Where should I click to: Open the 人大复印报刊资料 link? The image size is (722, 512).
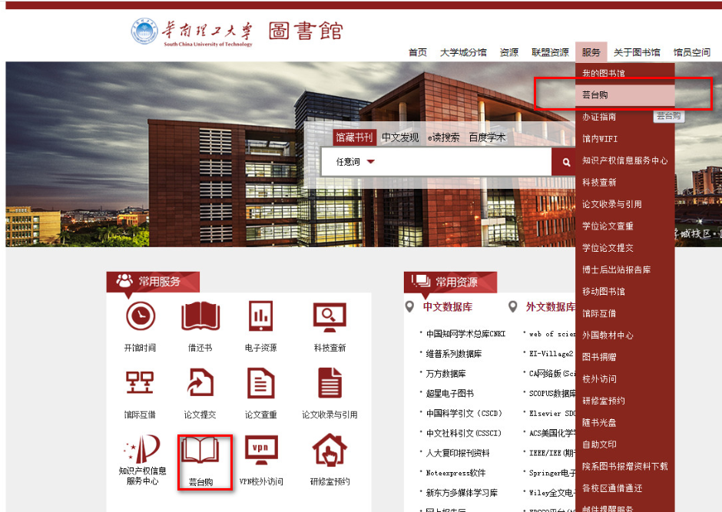(x=458, y=453)
